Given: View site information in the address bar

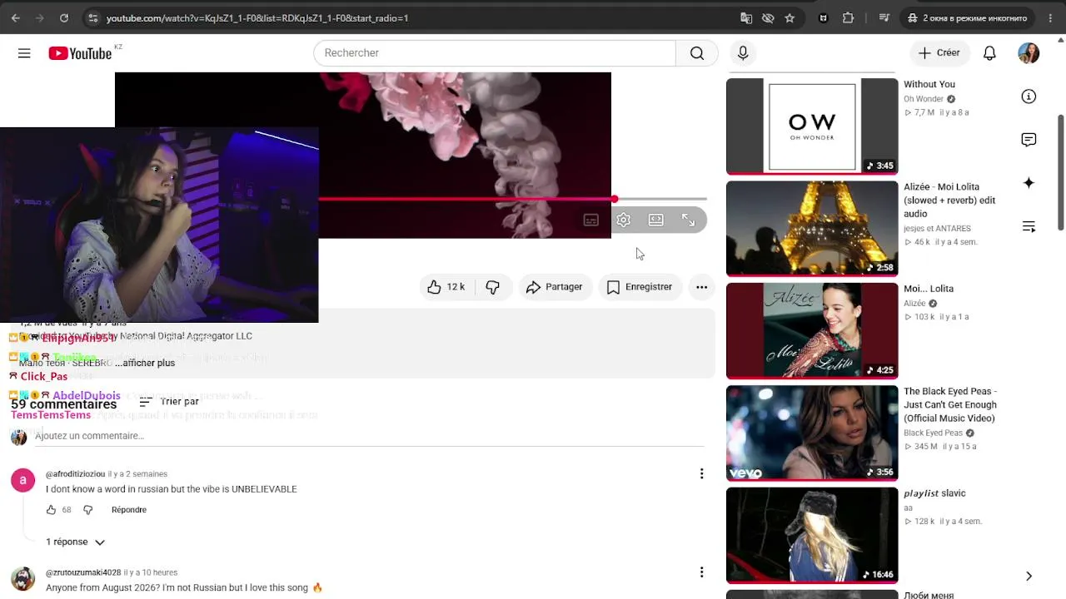Looking at the screenshot, I should 92,17.
